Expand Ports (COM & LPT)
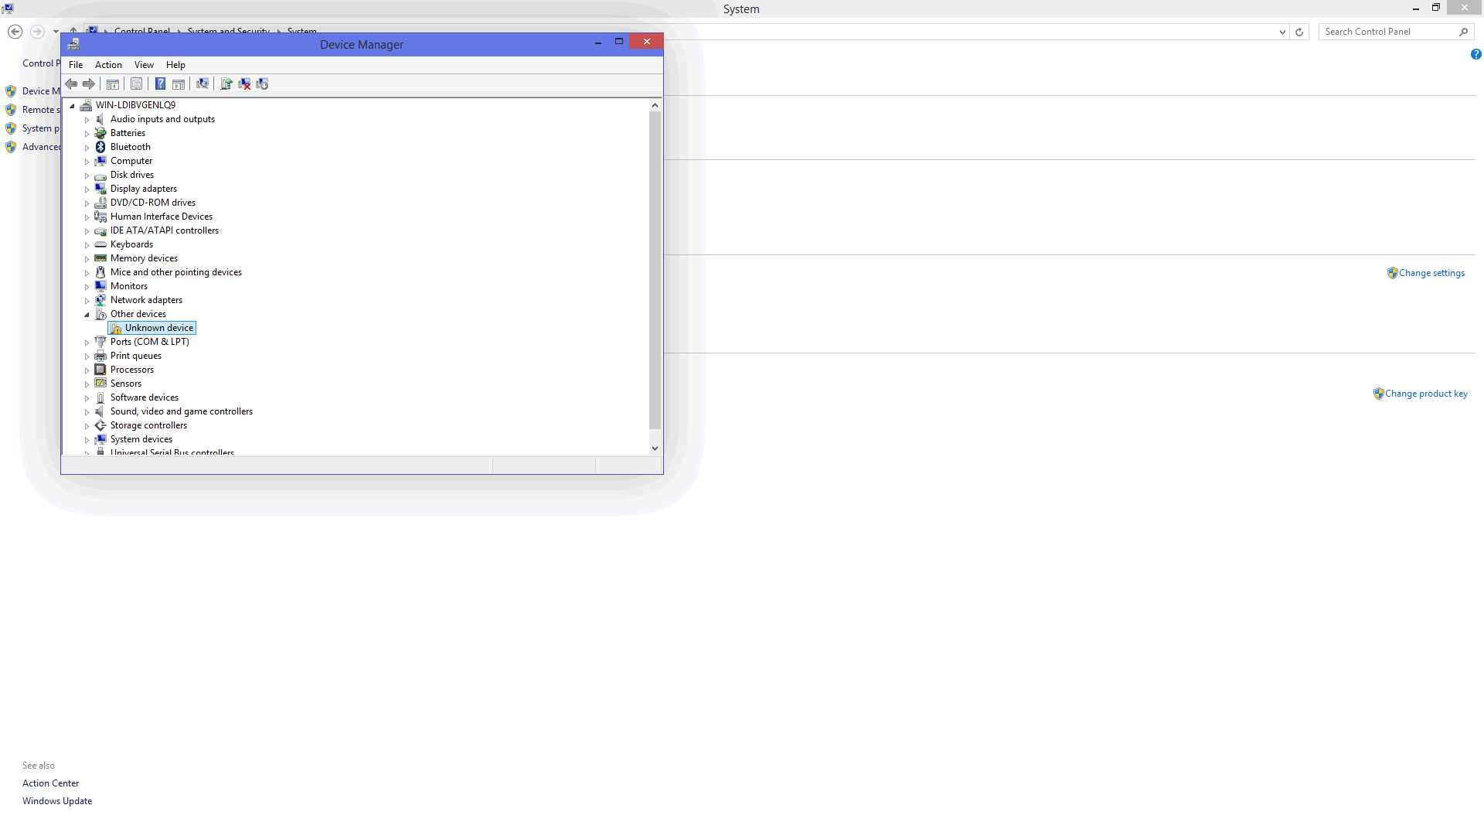 click(x=87, y=343)
